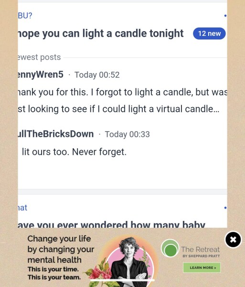Click 'The Retreat by Sheppard Pratt' text

(x=201, y=252)
